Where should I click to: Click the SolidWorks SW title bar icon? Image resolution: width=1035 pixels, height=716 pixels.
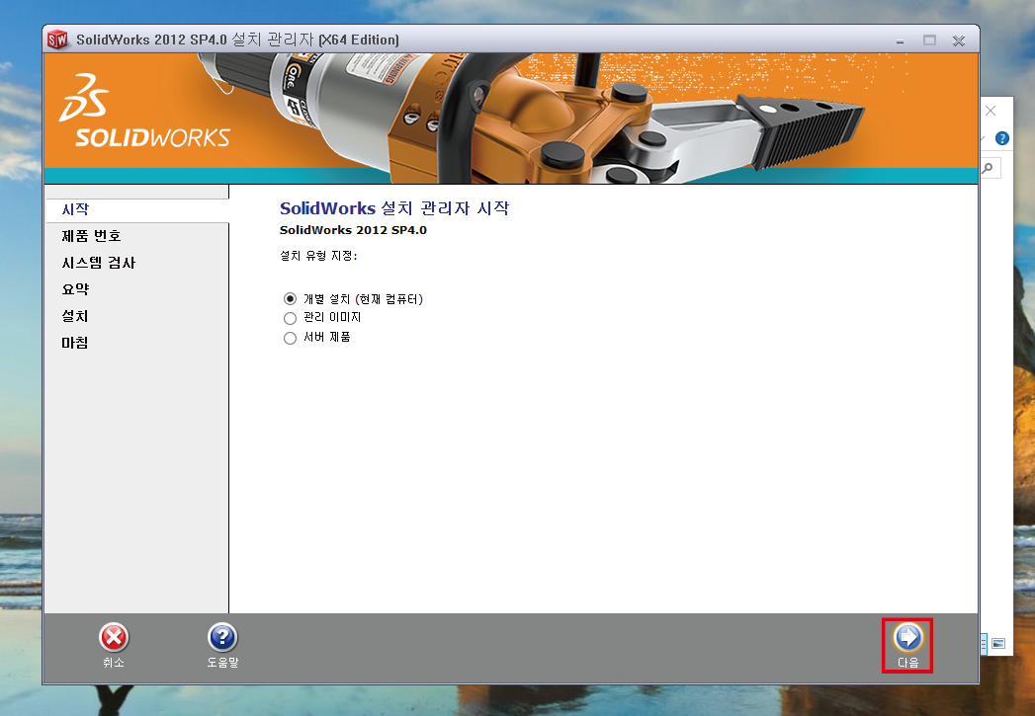pos(57,40)
